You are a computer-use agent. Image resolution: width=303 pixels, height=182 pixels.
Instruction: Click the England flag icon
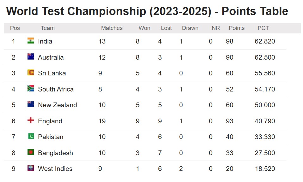pos(31,120)
